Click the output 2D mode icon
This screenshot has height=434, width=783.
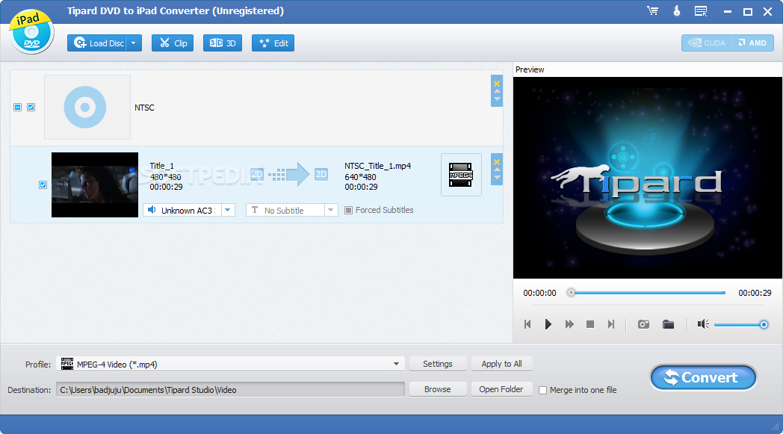tap(321, 174)
